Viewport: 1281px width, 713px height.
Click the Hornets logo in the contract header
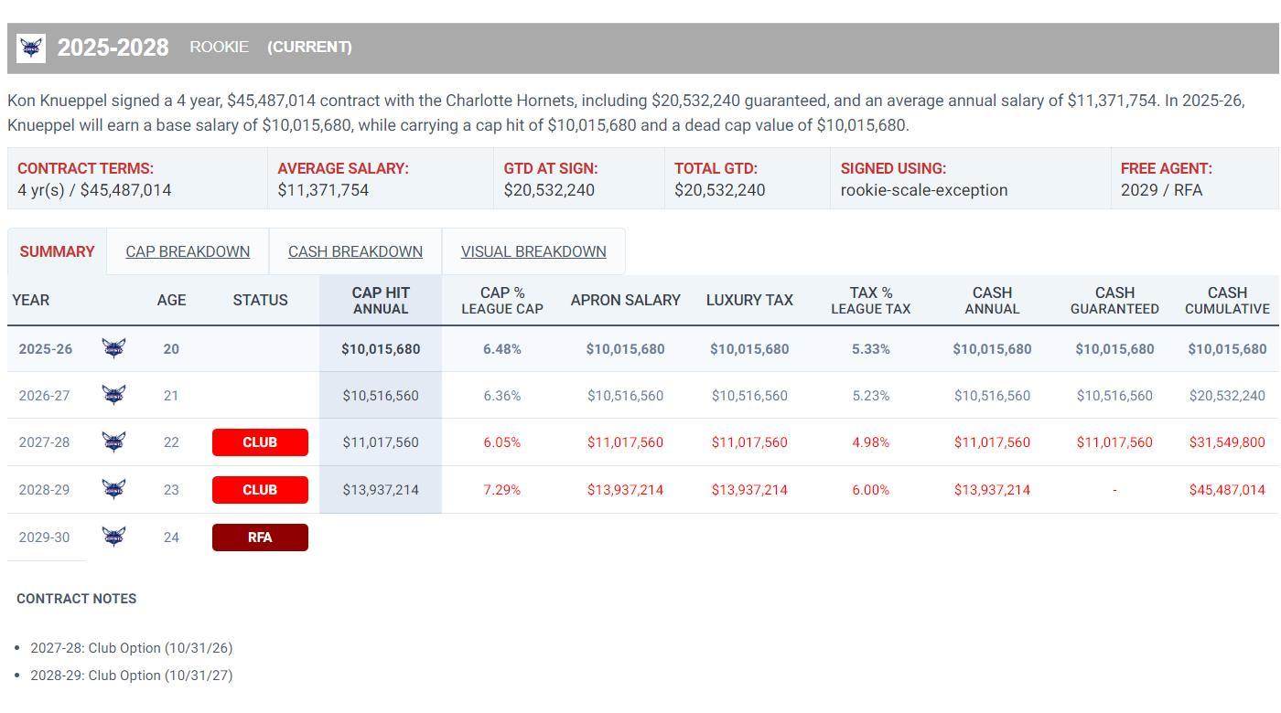pyautogui.click(x=31, y=48)
